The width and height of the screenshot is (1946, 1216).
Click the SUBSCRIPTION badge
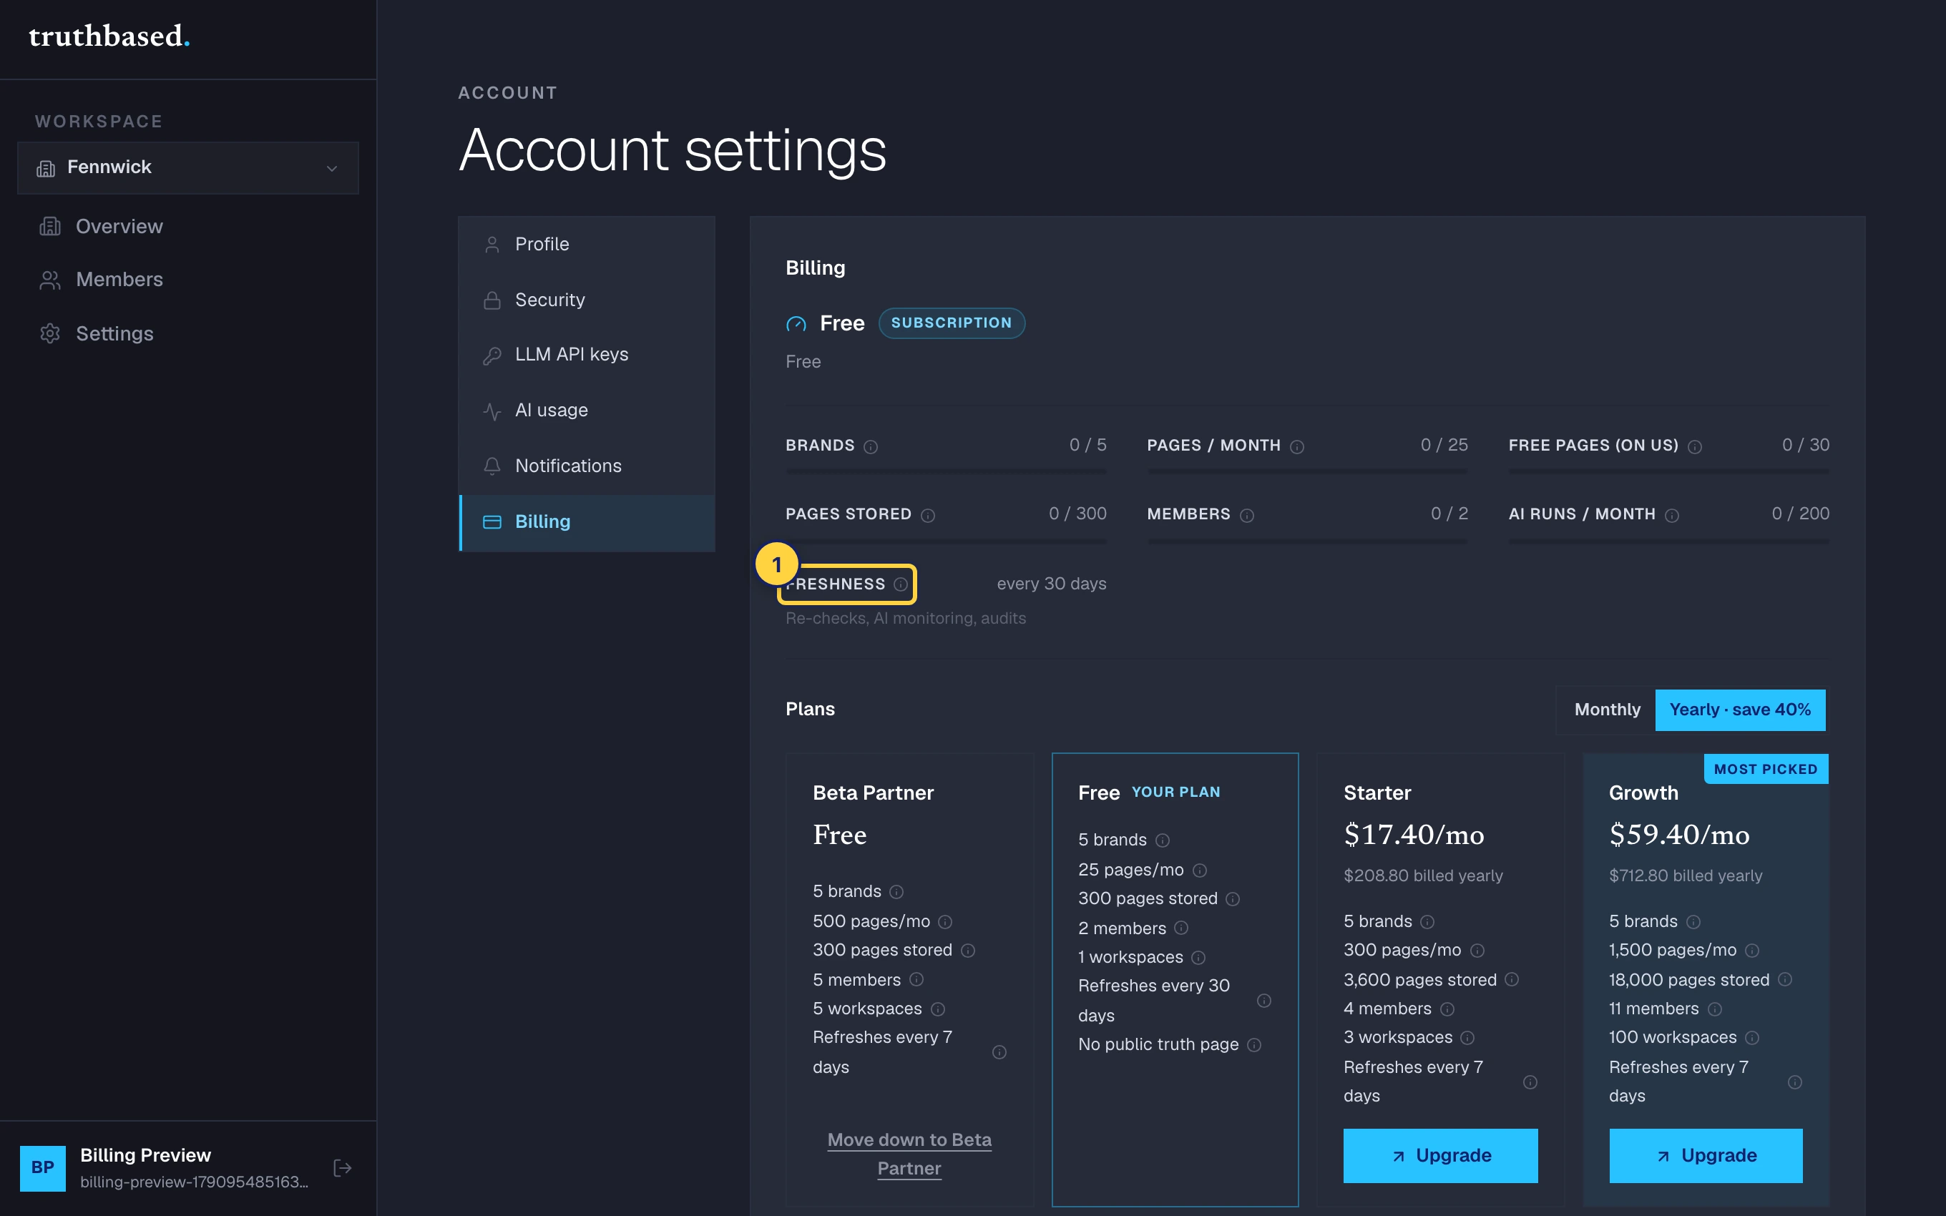(952, 323)
